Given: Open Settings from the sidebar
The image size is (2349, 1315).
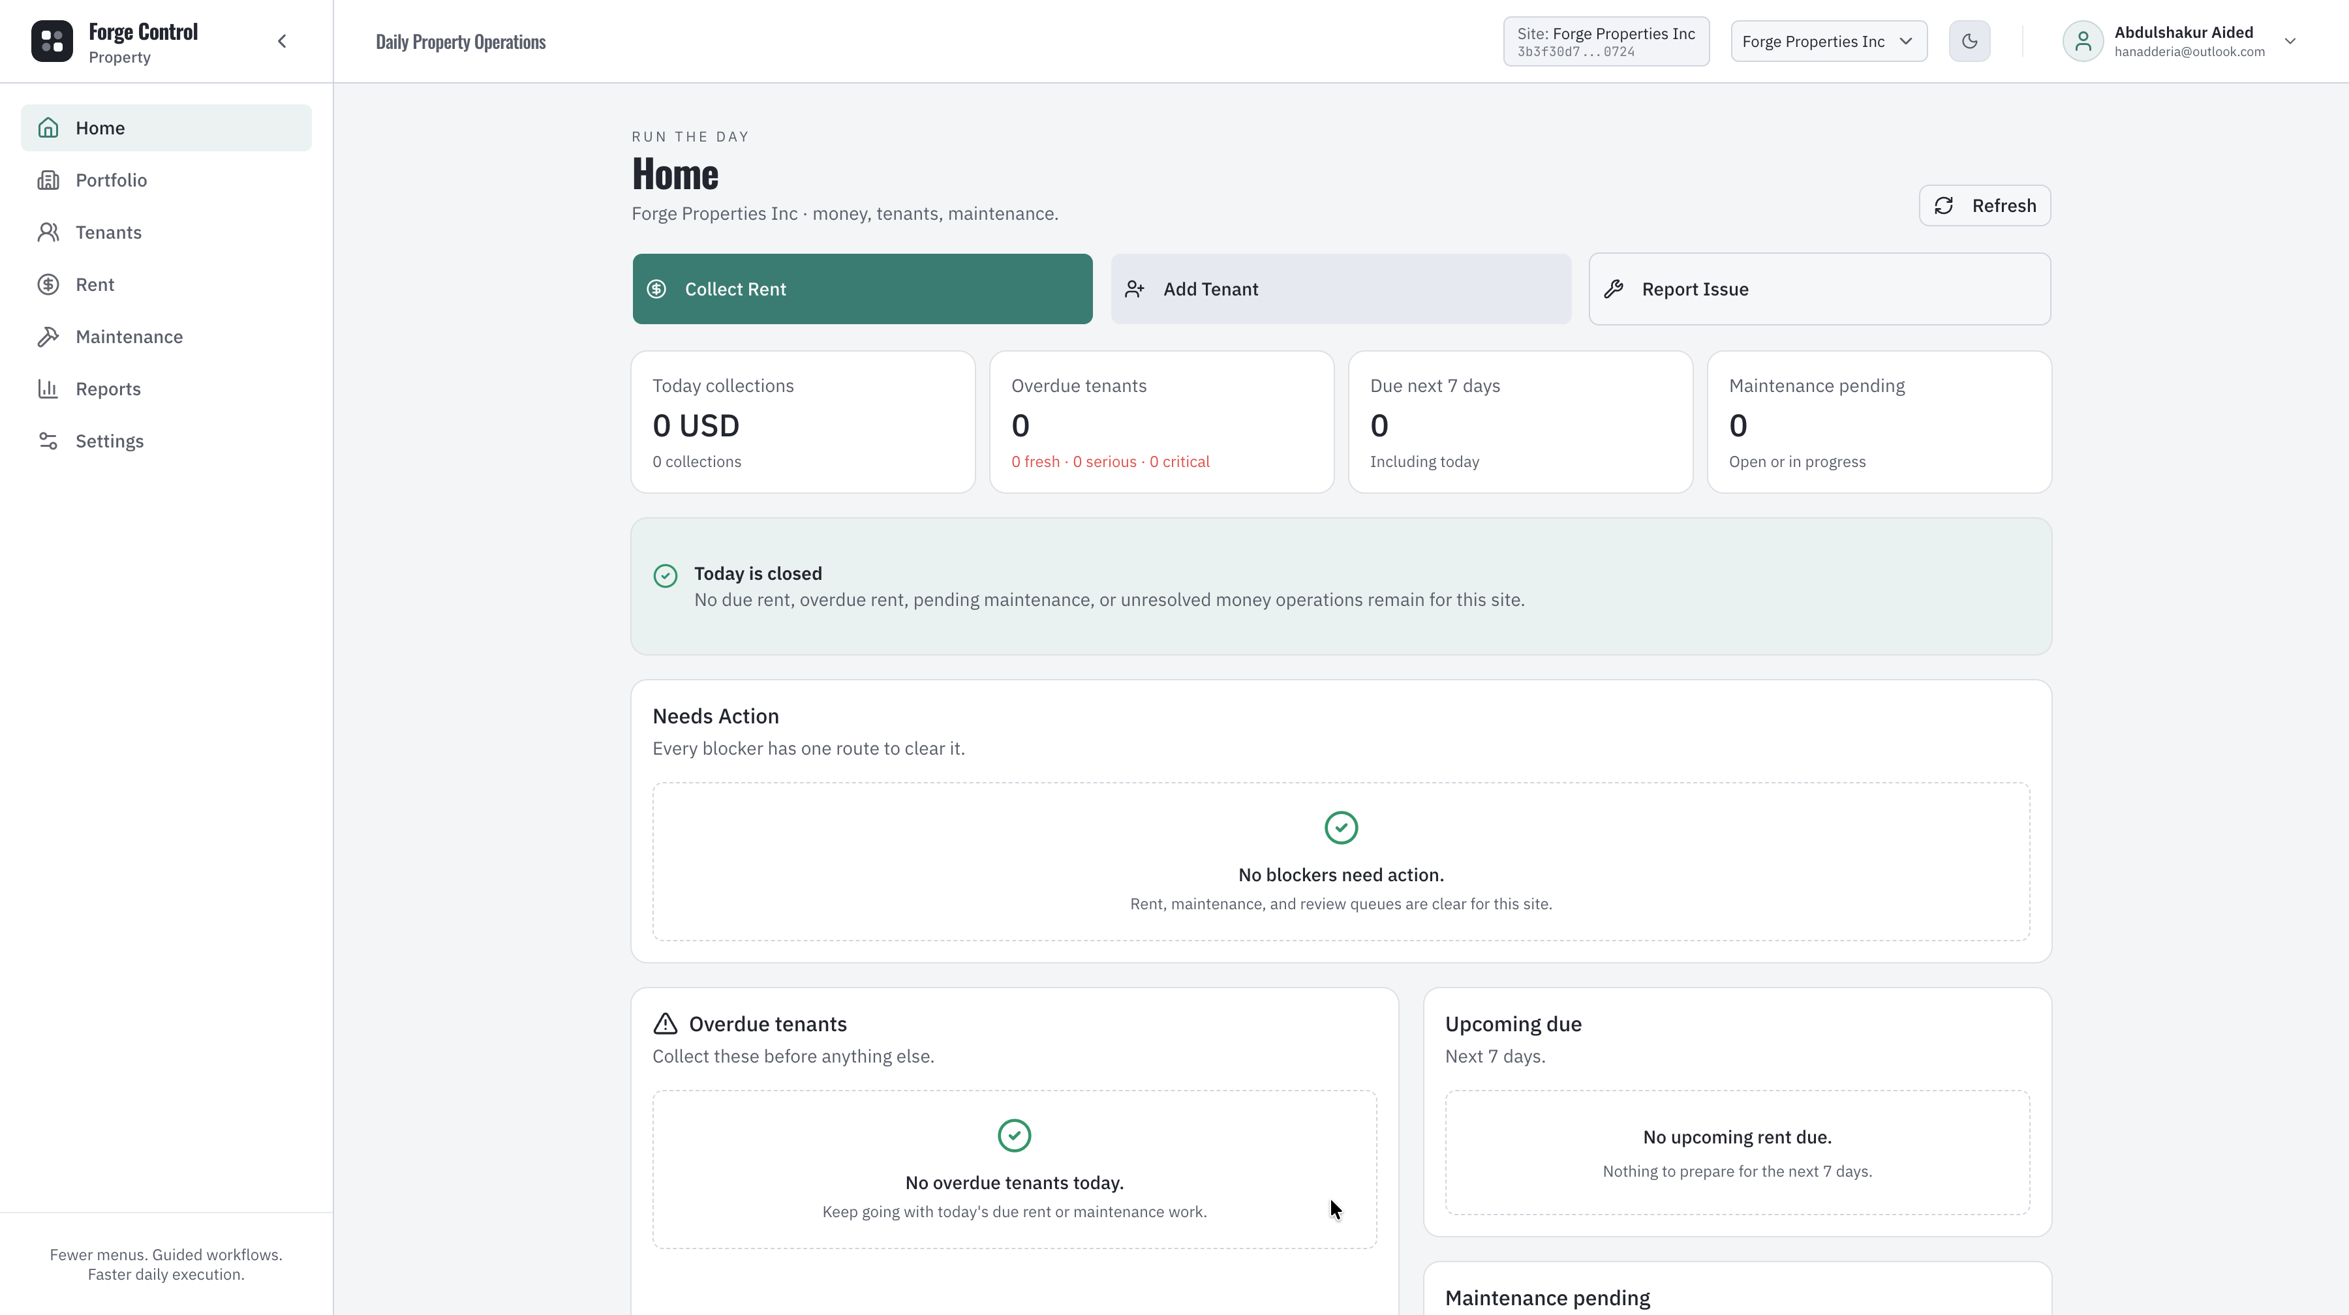Looking at the screenshot, I should click(166, 441).
